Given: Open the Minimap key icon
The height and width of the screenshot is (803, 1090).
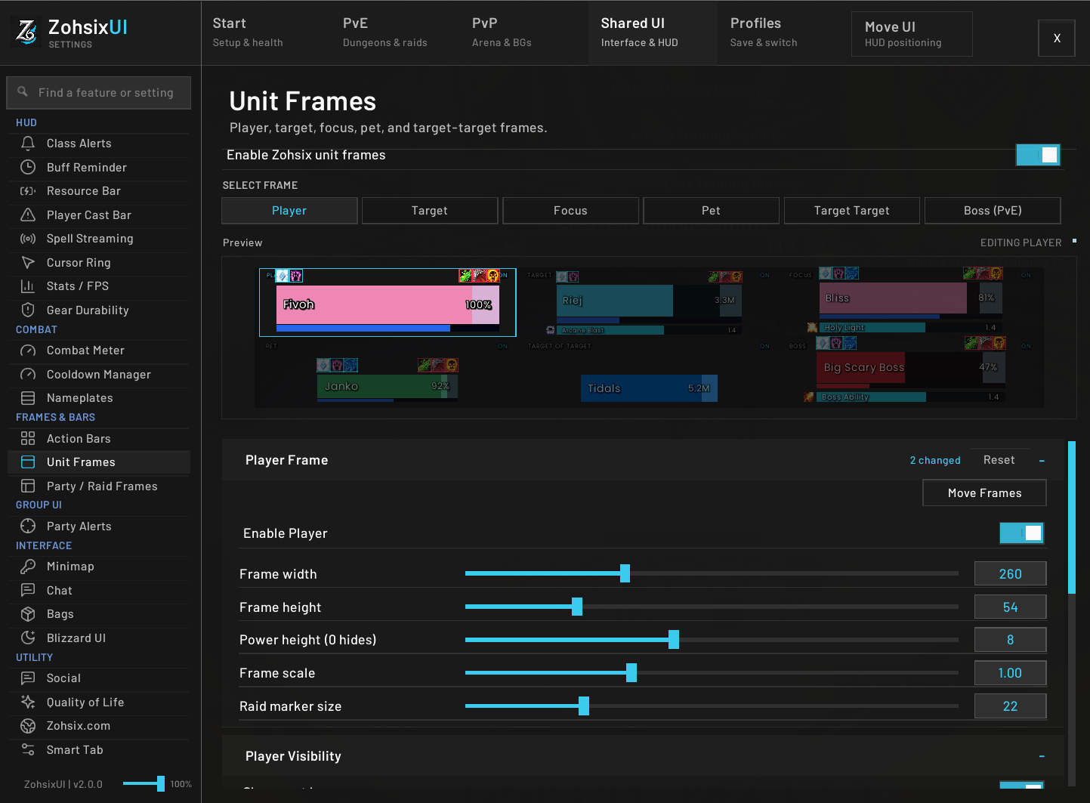Looking at the screenshot, I should 28,567.
